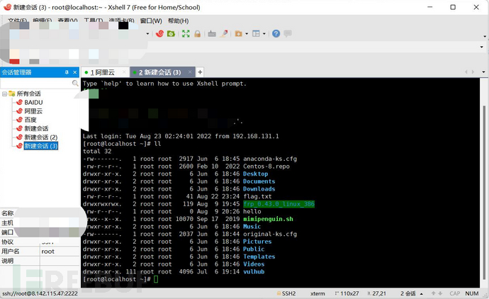Pin the session manager panel
The image size is (489, 299).
pos(67,72)
